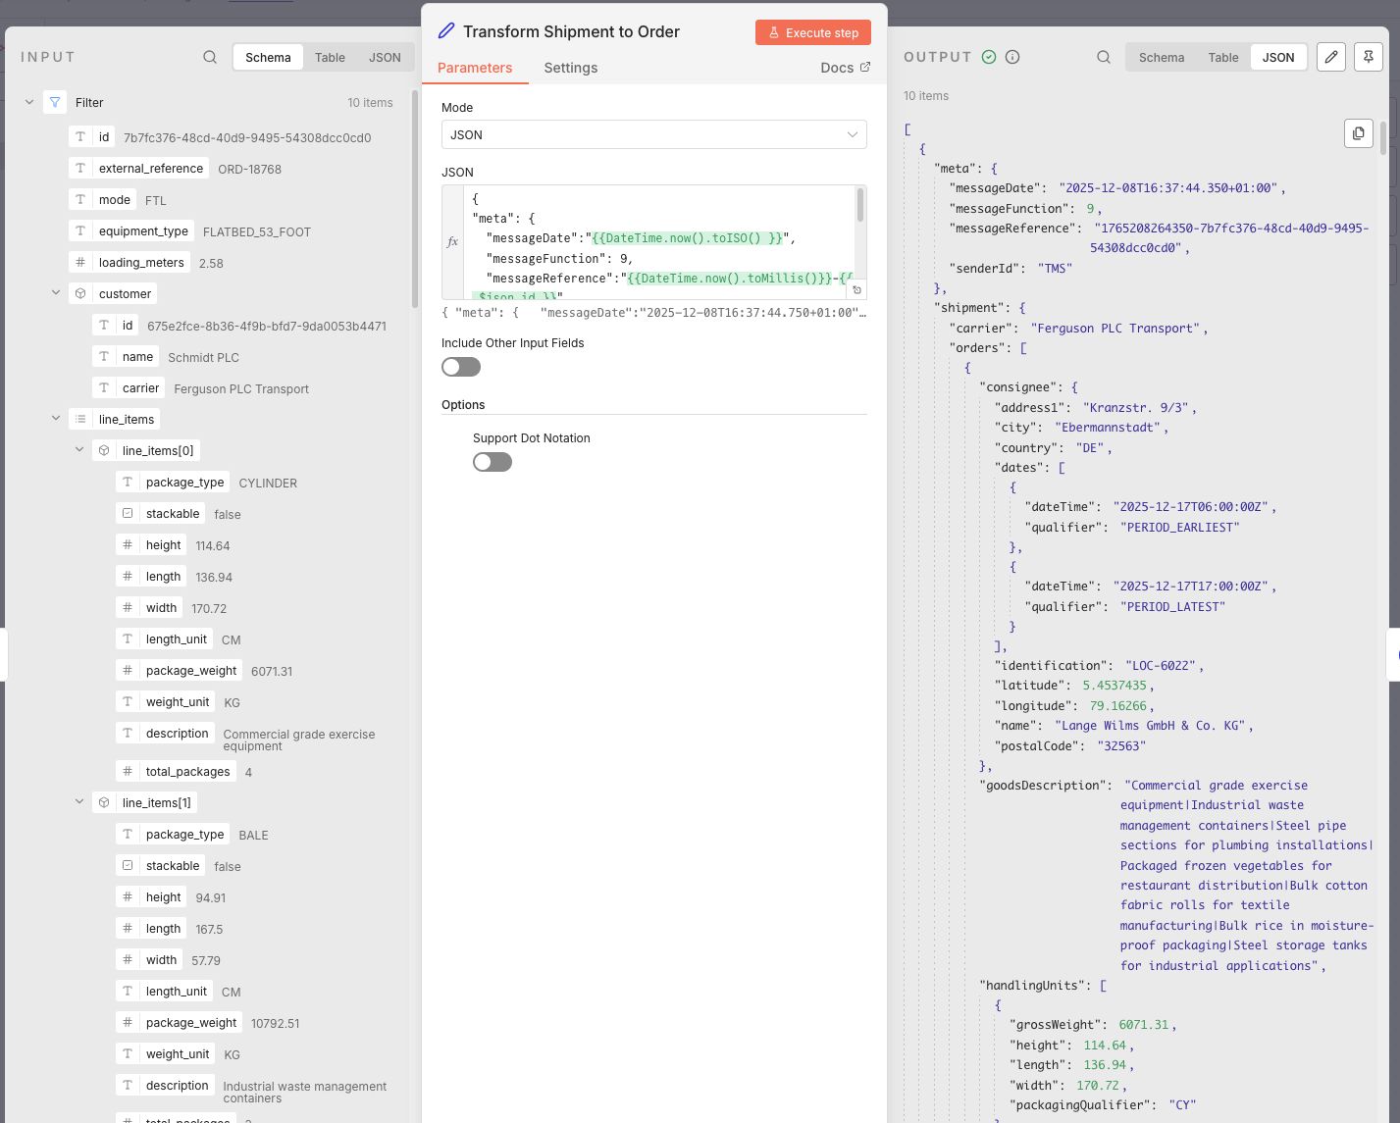The width and height of the screenshot is (1400, 1123).
Task: Collapse line_items[0] tree node
Action: (x=79, y=450)
